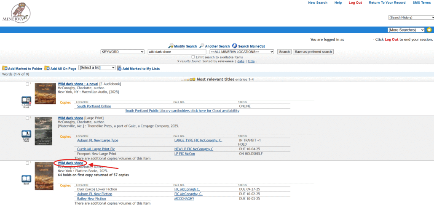The width and height of the screenshot is (434, 205).
Task: Click the Add Marked to My Lists icon
Action: tap(119, 68)
